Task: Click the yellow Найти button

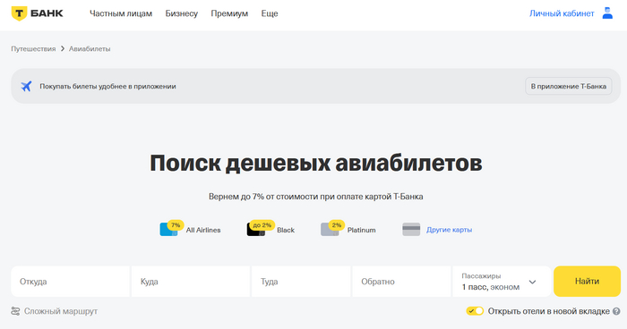Action: 587,282
